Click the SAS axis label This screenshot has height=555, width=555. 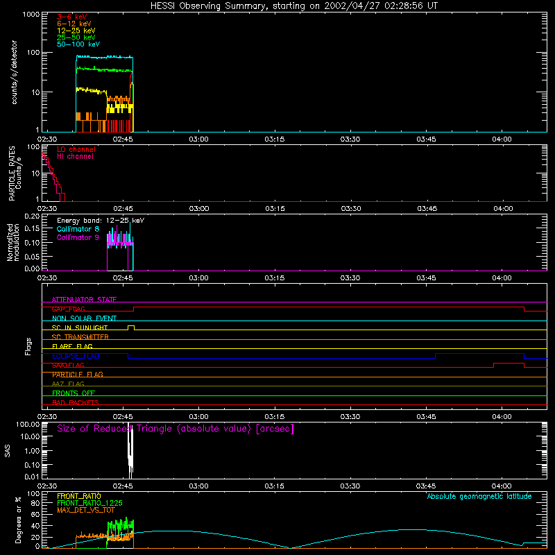(7, 451)
